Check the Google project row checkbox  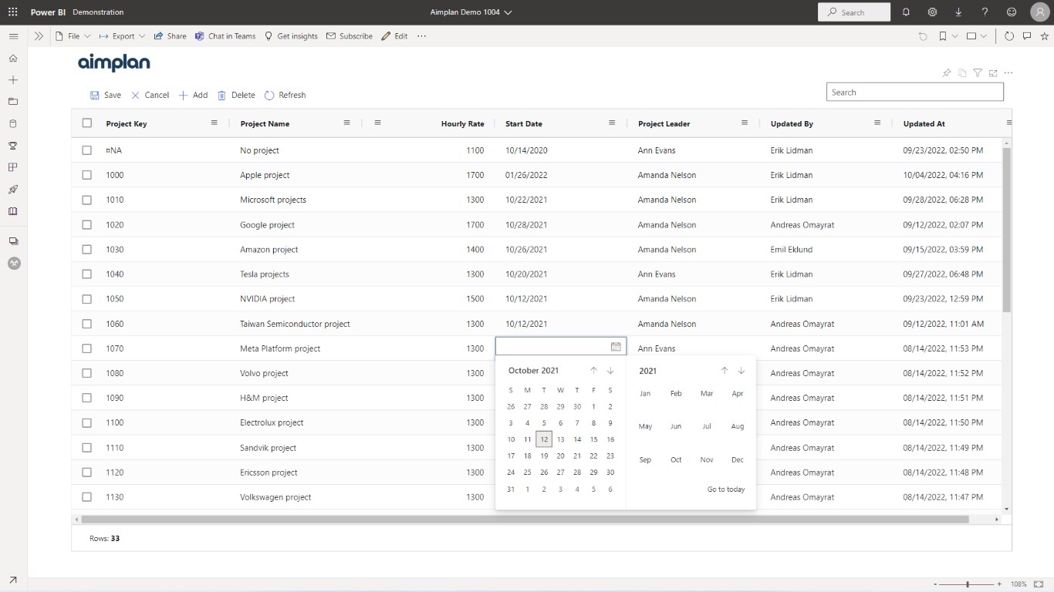point(87,225)
